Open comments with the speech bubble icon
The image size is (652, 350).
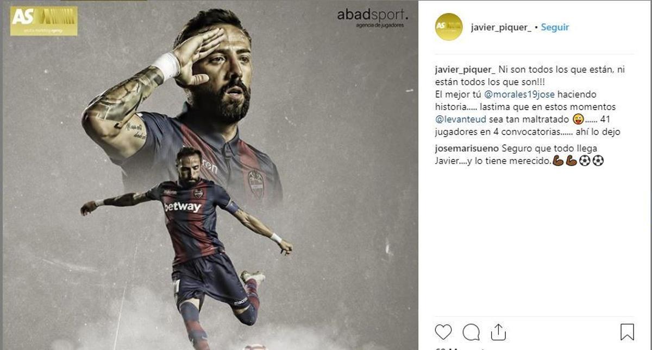point(471,332)
